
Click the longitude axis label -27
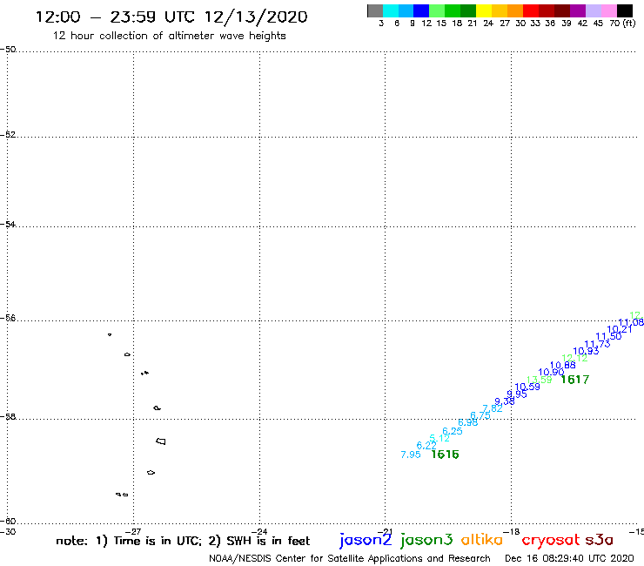(x=133, y=532)
